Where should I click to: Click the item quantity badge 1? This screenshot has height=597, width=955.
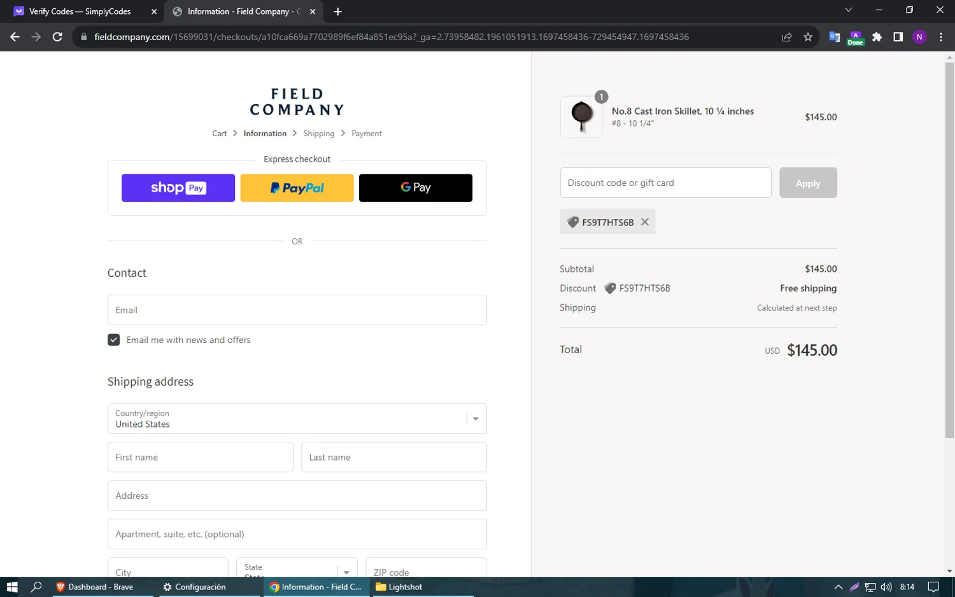601,97
